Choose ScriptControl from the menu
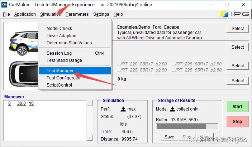The width and height of the screenshot is (252, 147). click(75, 85)
